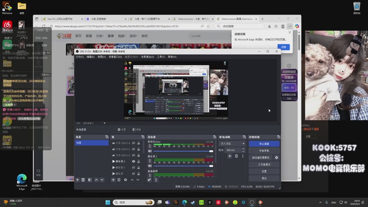Click the 开始录制 start recording button
Viewport: 368px width, 207px height.
pos(264,151)
